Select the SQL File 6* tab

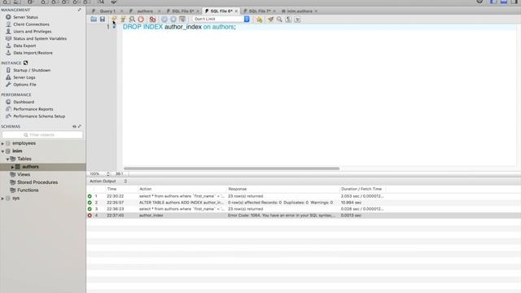coord(221,11)
